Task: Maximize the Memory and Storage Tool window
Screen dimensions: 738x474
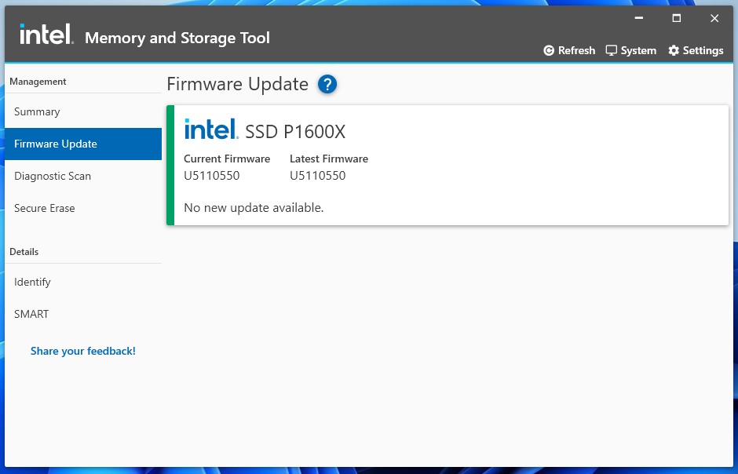Action: [676, 18]
